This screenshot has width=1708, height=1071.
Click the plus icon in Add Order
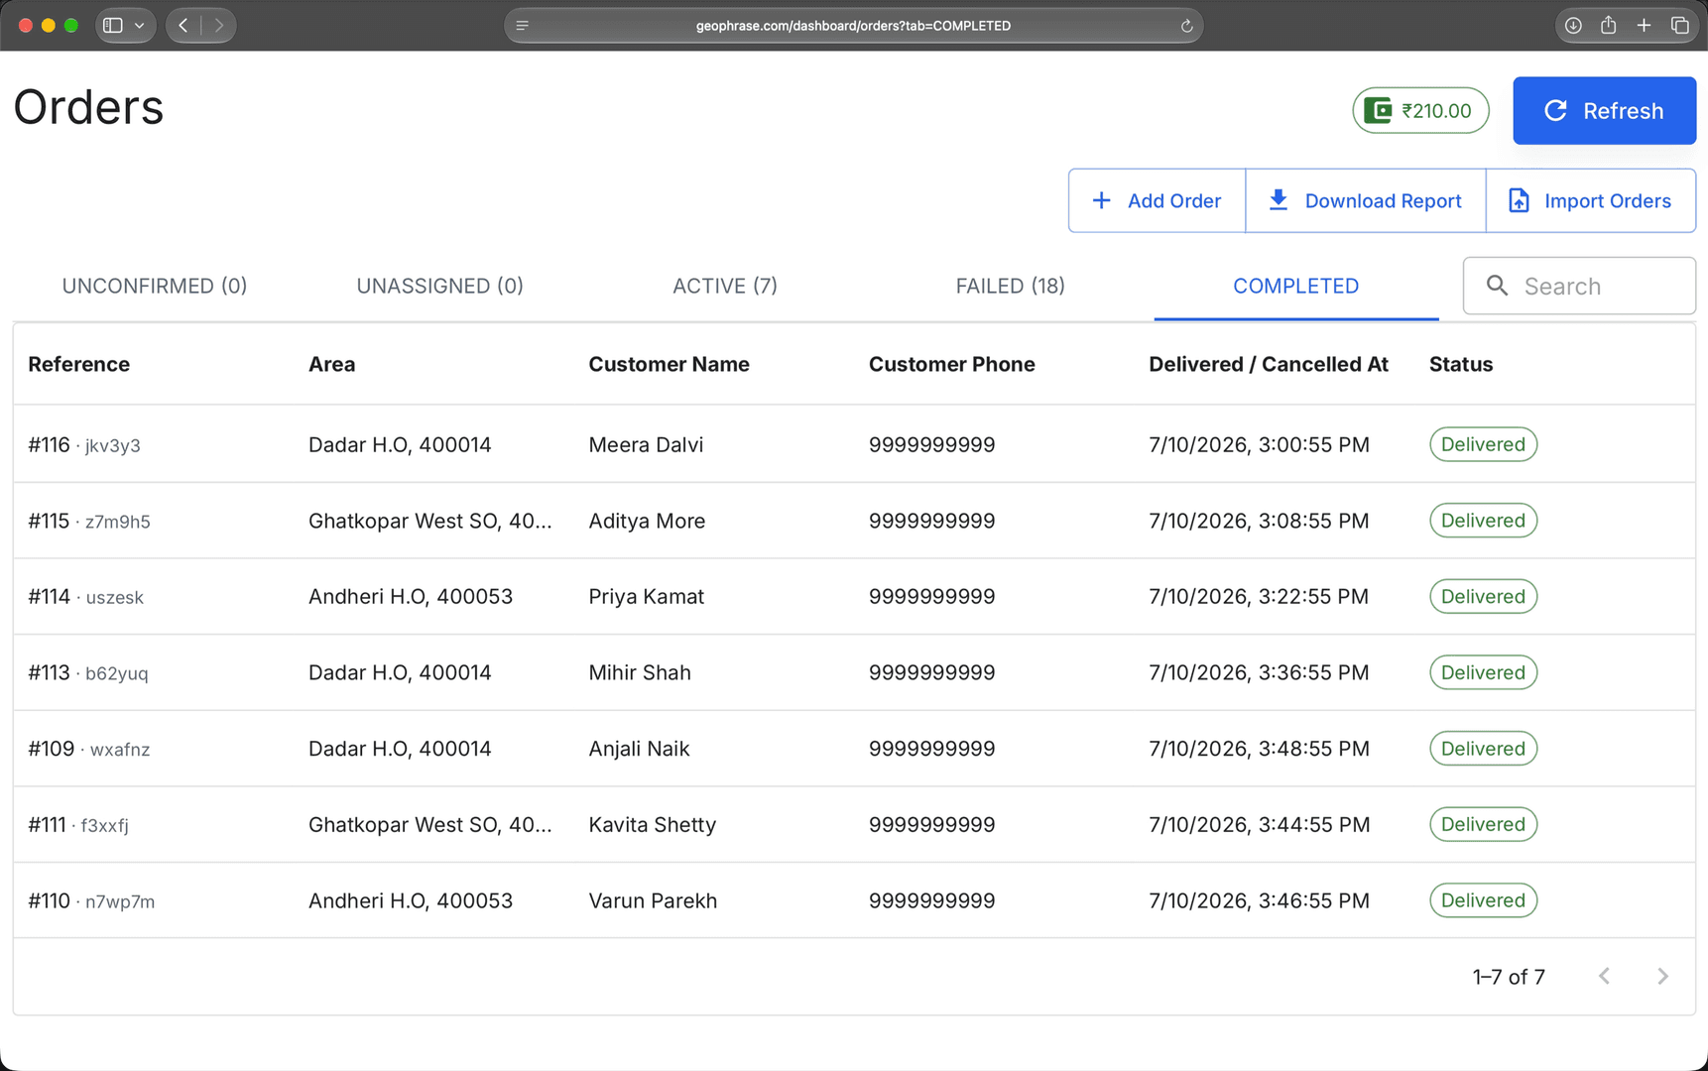tap(1101, 200)
